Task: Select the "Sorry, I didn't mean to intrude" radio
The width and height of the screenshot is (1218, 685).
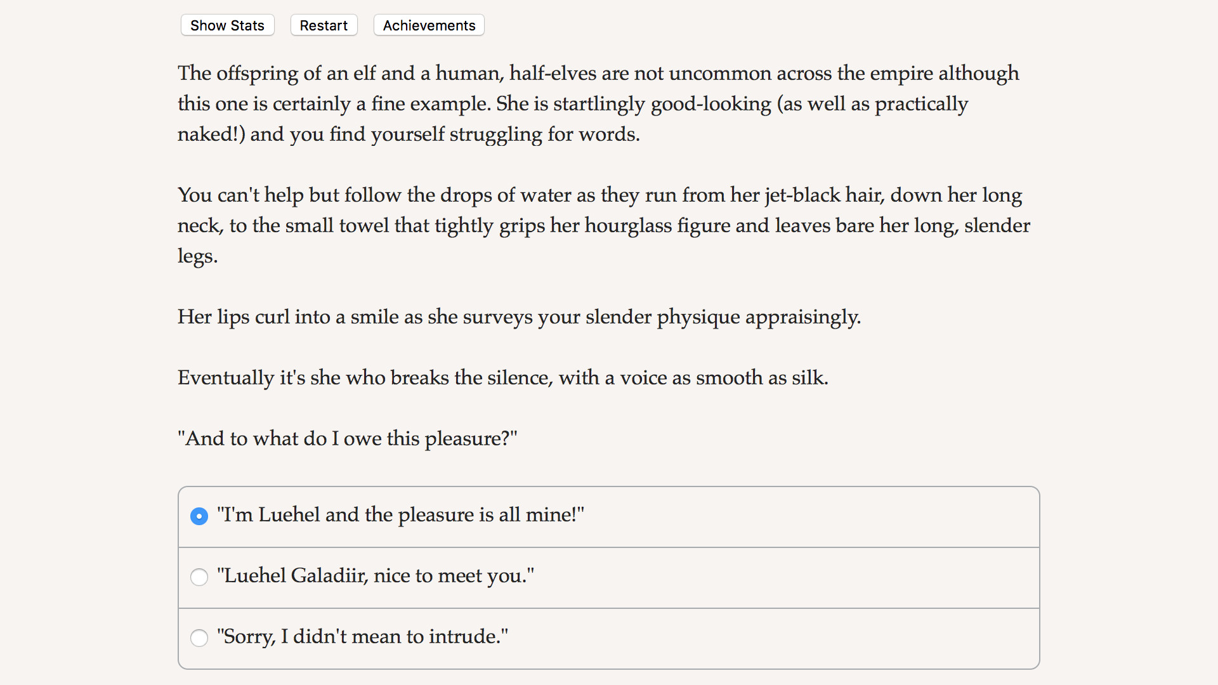Action: 199,638
